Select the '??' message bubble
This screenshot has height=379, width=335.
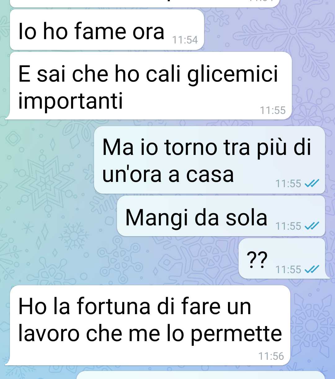[x=282, y=258]
